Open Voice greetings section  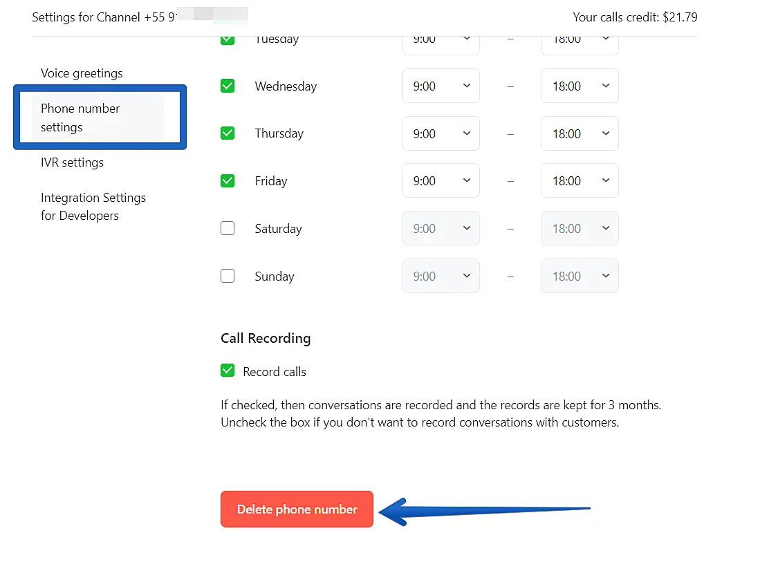pos(82,73)
